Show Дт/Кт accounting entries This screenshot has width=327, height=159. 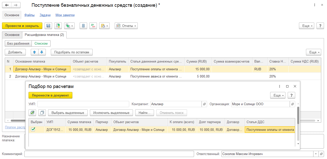93,26
